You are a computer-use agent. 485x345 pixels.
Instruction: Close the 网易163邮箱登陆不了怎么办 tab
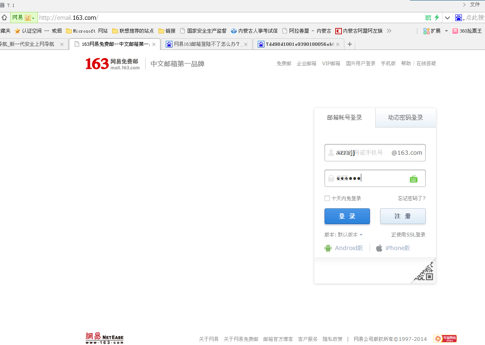coord(246,44)
